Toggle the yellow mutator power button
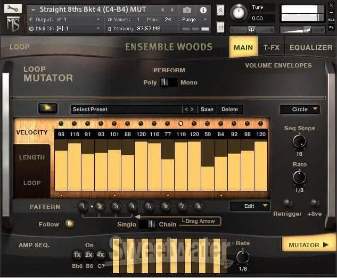This screenshot has width=337, height=278. [48, 108]
